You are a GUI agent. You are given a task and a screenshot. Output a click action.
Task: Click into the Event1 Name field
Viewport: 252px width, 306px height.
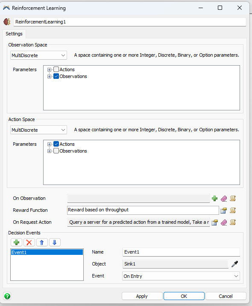[181, 252]
